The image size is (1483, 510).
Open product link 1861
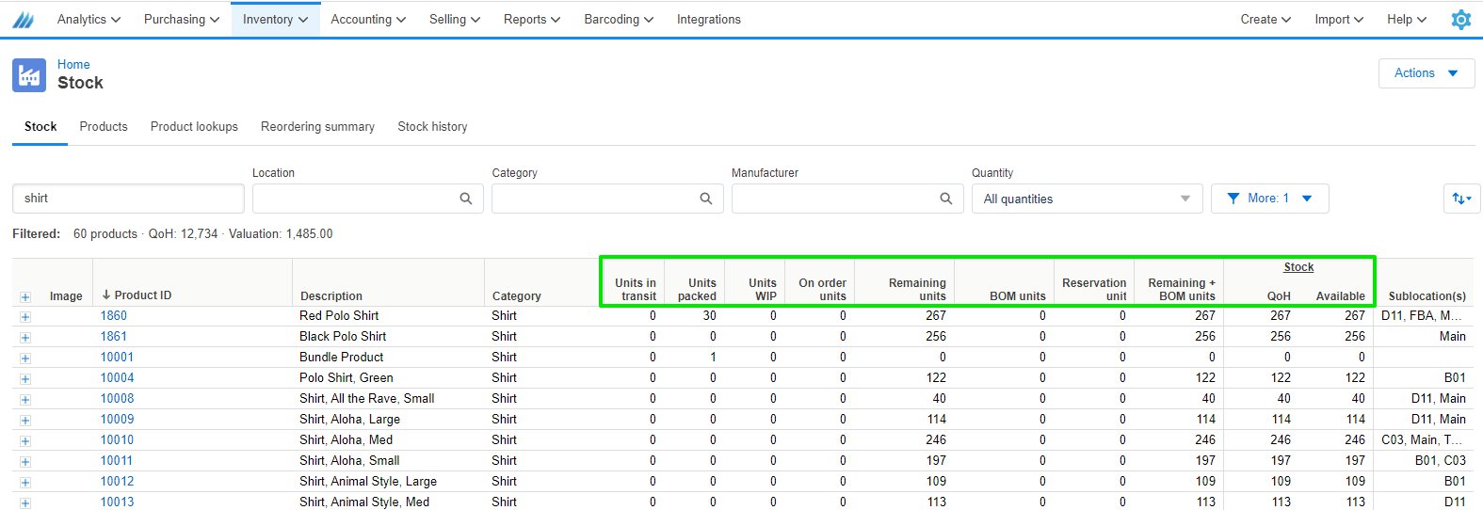pyautogui.click(x=114, y=336)
